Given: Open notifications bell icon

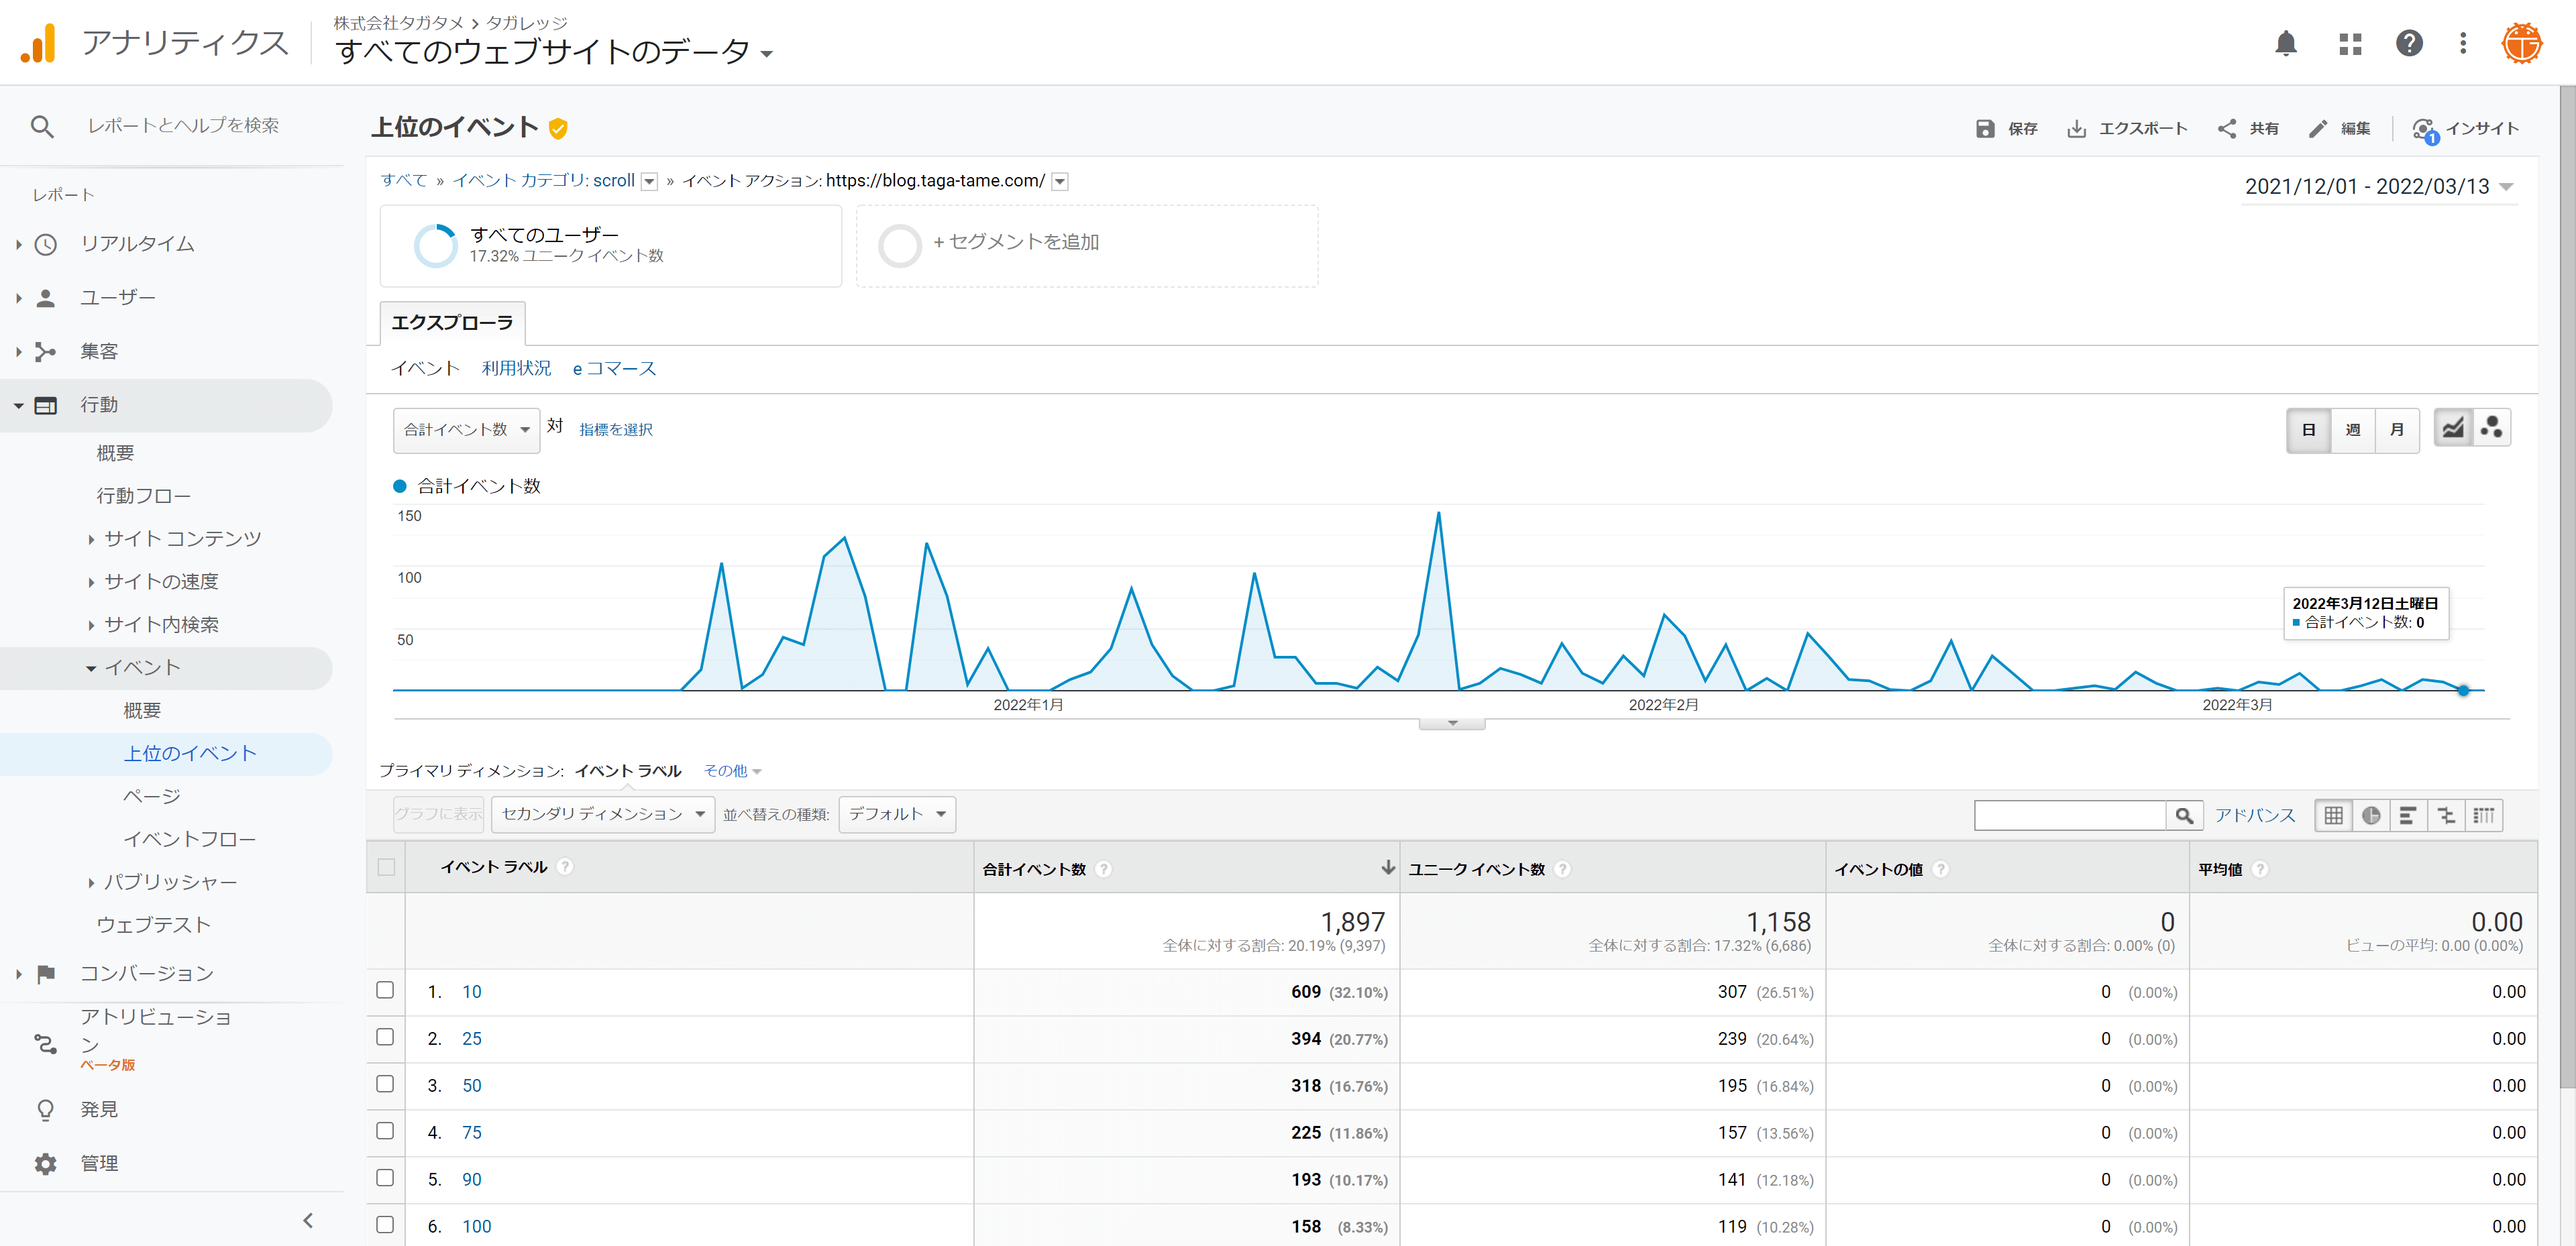Looking at the screenshot, I should [x=2286, y=43].
